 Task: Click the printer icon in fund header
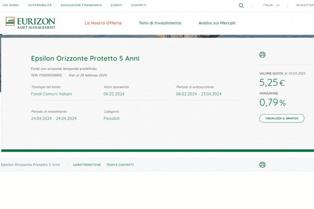click(262, 55)
